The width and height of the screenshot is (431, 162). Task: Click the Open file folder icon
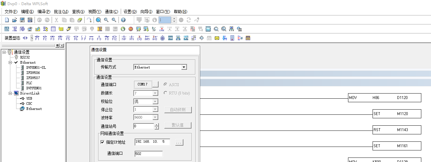[x=15, y=20]
